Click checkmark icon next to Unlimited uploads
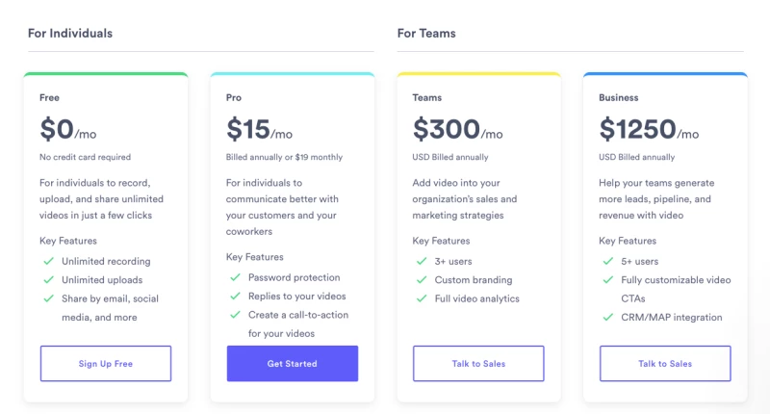This screenshot has width=770, height=414. pos(48,280)
